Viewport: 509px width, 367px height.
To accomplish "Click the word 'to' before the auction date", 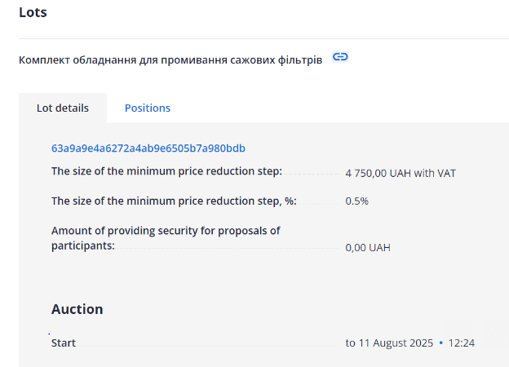I will point(351,343).
